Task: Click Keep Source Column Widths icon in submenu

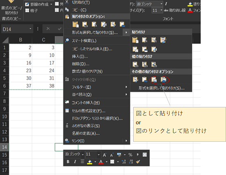Action: [144, 49]
